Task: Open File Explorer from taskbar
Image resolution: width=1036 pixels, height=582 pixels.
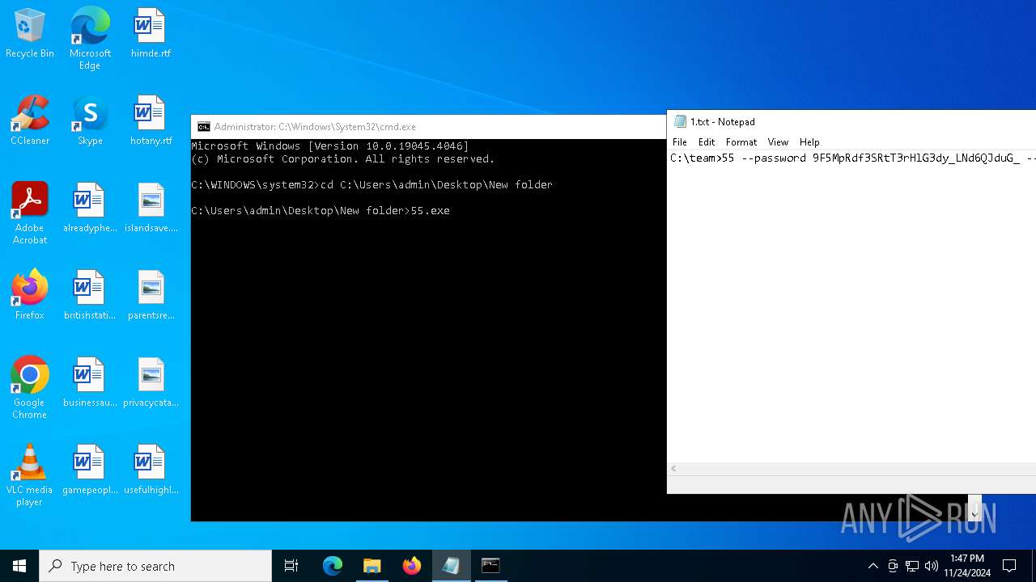Action: point(372,566)
